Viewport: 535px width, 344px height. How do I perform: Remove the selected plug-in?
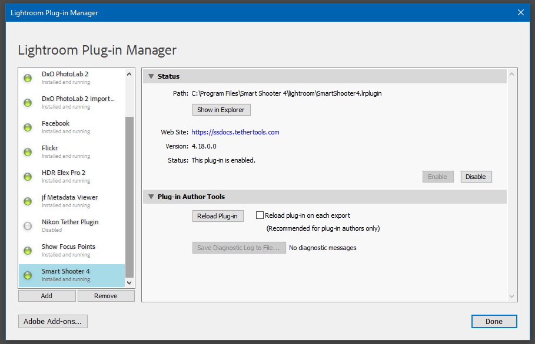point(106,296)
